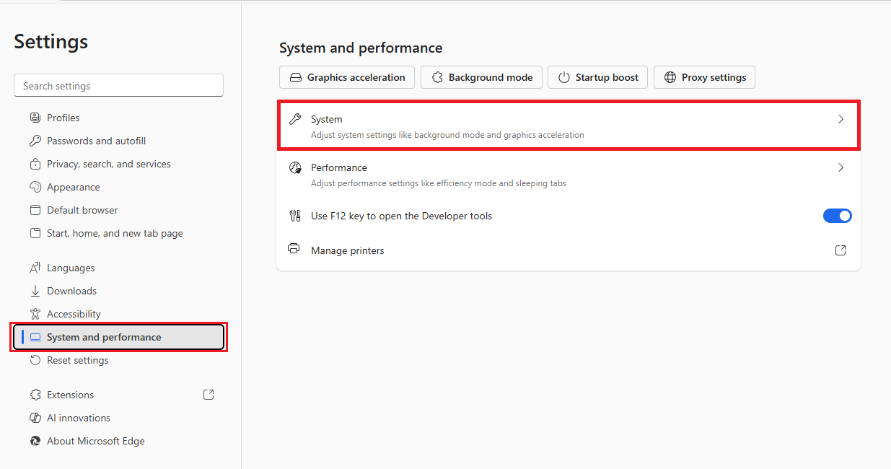Screen dimensions: 891x469
Task: Click the Edge logo beside About Microsoft Edge
Action: click(x=35, y=441)
